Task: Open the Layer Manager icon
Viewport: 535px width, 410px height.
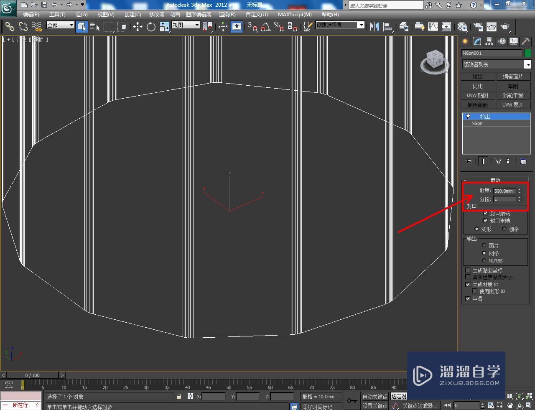Action: [x=404, y=27]
